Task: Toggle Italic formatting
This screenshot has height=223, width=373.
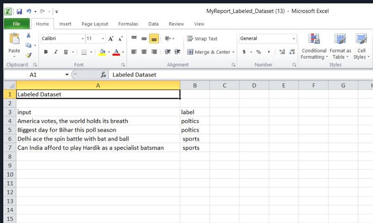Action: tap(56, 52)
